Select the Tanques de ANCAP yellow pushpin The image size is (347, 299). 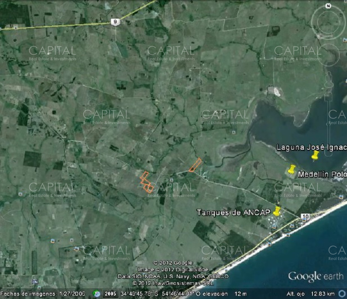[277, 211]
